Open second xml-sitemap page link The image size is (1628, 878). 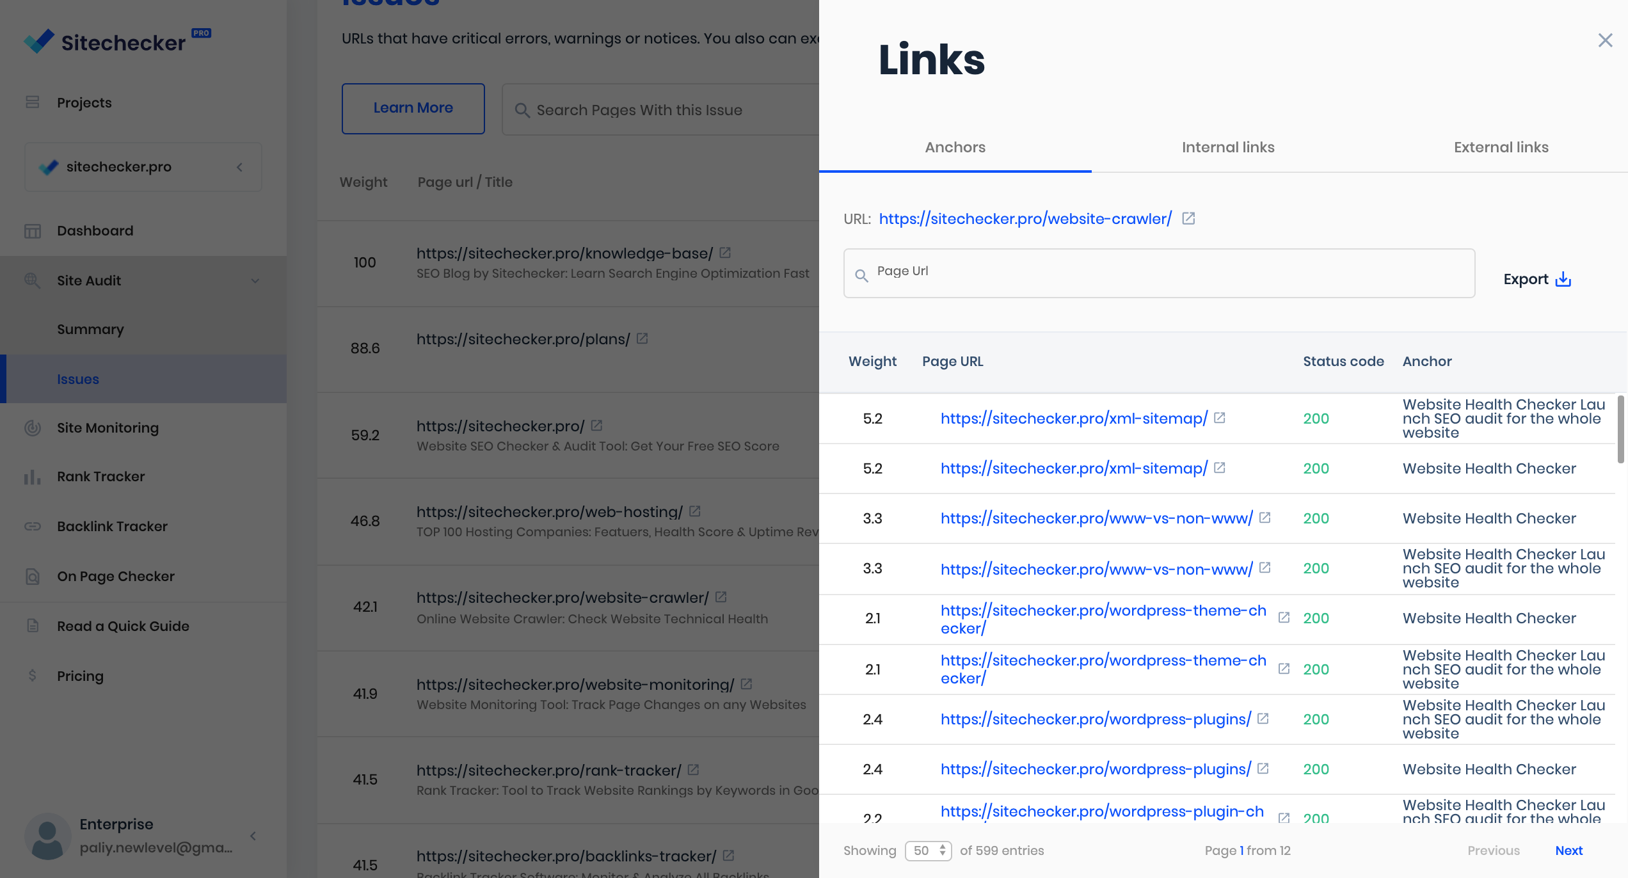[x=1074, y=468]
